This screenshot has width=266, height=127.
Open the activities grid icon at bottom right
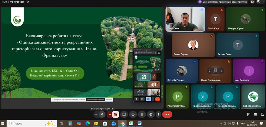click(x=255, y=114)
